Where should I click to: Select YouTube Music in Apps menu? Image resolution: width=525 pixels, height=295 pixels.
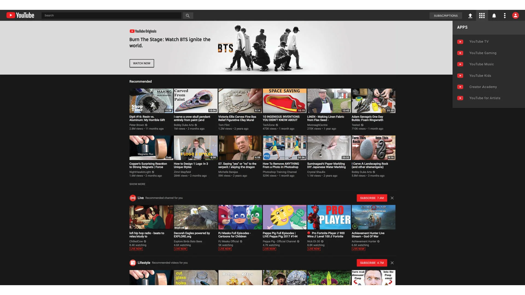click(x=482, y=64)
